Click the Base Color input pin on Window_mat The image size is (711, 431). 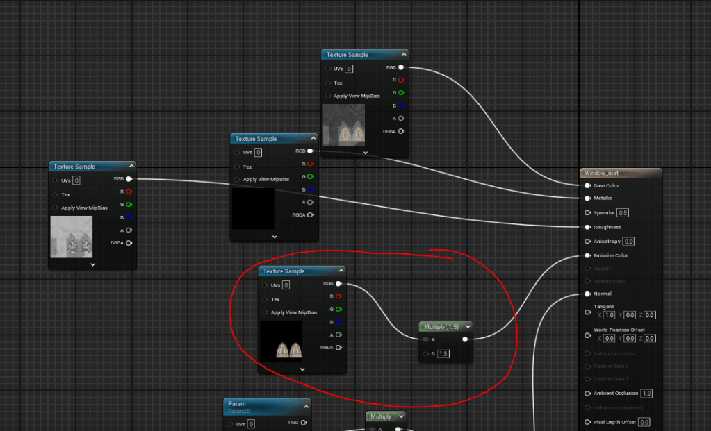pos(588,185)
